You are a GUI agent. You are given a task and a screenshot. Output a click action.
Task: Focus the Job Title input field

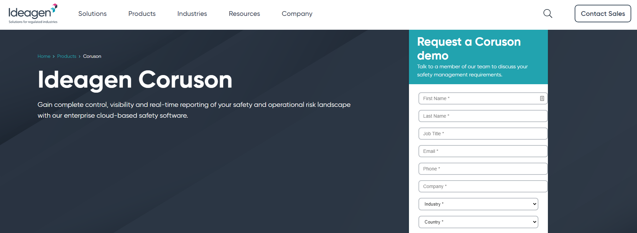point(483,134)
